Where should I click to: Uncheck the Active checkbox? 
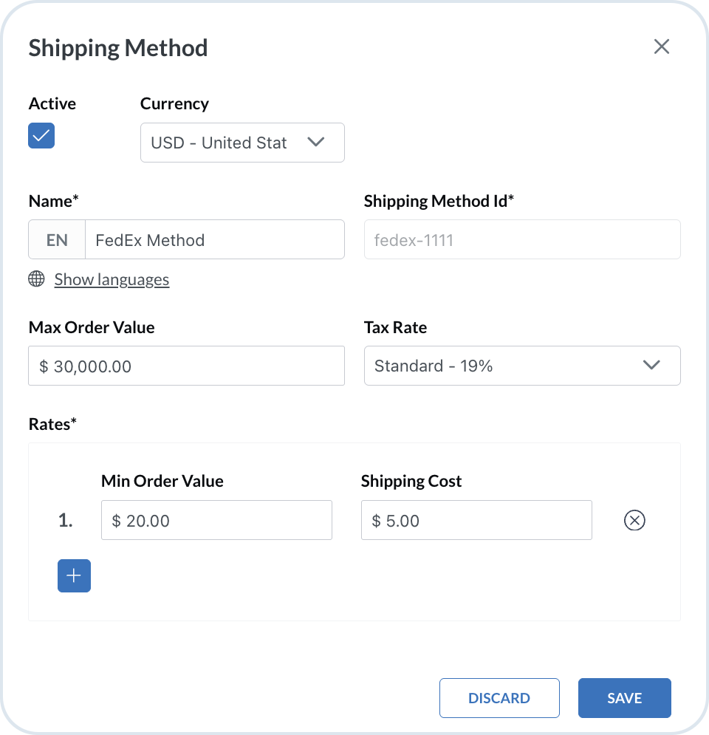click(x=41, y=135)
